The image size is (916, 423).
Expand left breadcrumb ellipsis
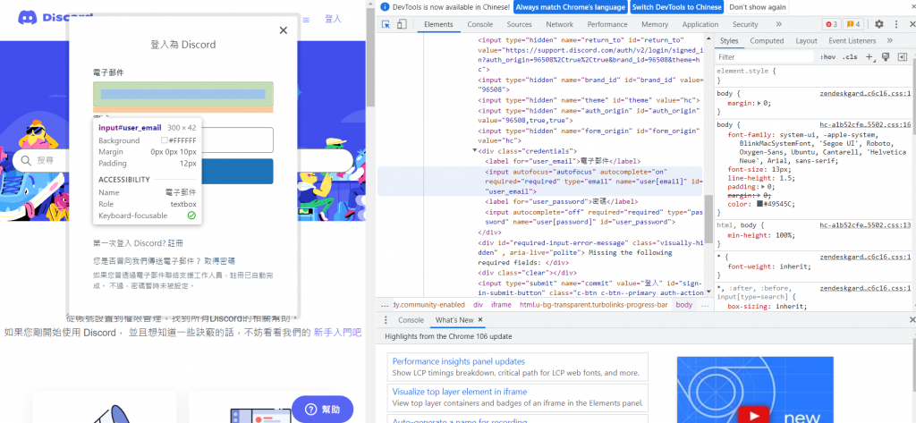coord(384,304)
